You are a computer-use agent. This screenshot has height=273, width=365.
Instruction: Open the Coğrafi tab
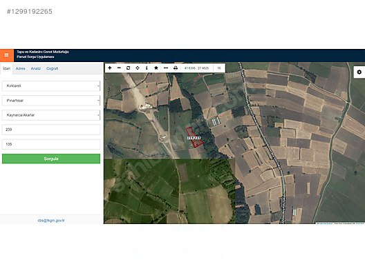pos(52,68)
